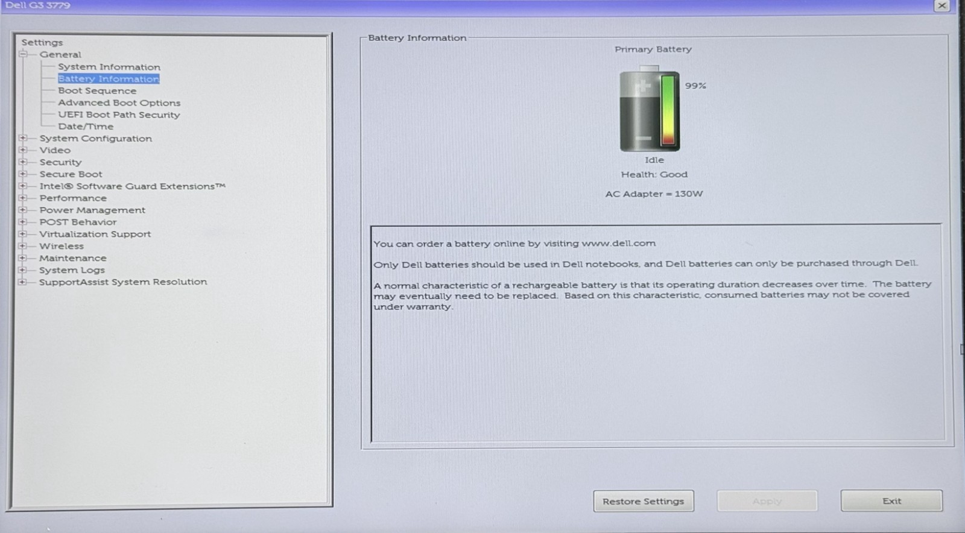This screenshot has height=533, width=965.
Task: Select the Virtualization Support label
Action: click(x=95, y=234)
